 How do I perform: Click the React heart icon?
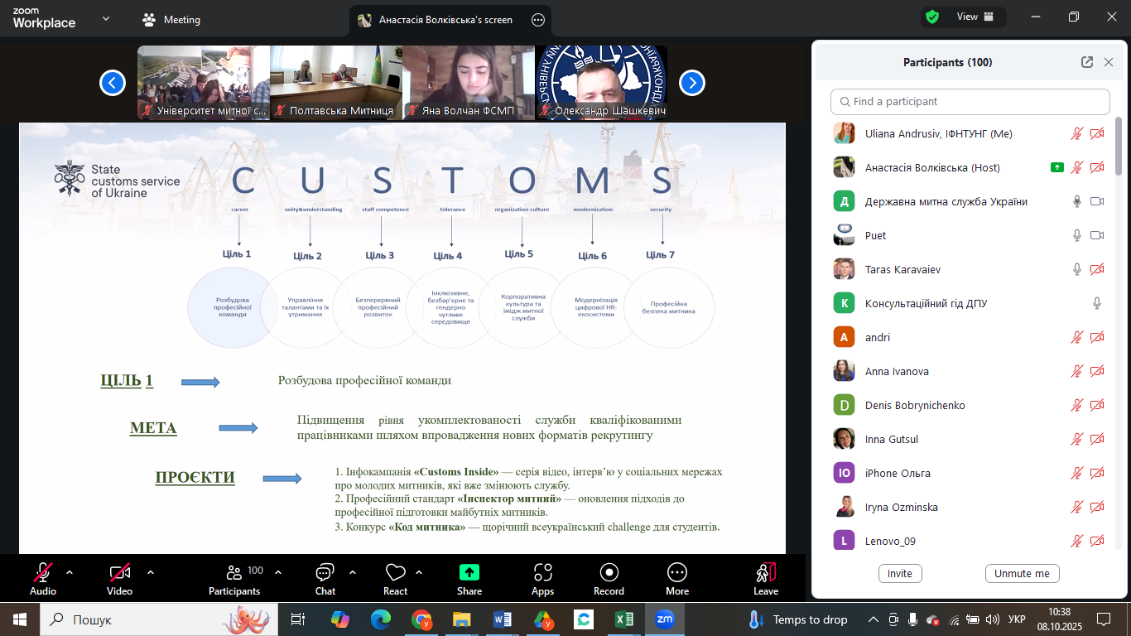395,573
